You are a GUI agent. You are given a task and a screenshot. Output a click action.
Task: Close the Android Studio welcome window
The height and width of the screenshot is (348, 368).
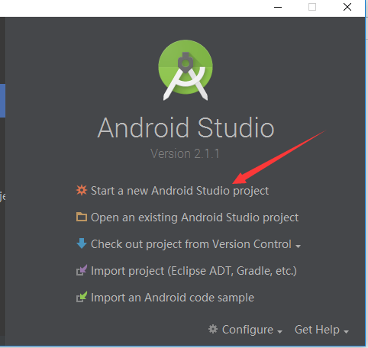(347, 7)
